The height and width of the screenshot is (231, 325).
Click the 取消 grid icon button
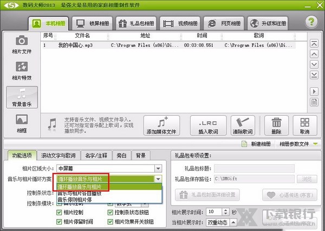(304, 126)
